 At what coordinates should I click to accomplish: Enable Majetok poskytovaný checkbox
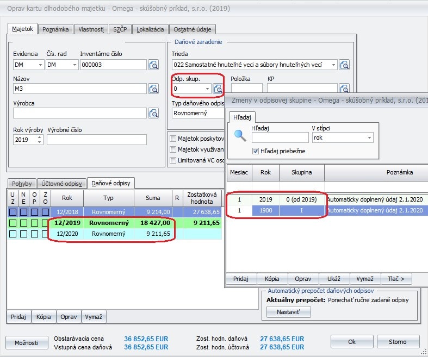pyautogui.click(x=173, y=139)
